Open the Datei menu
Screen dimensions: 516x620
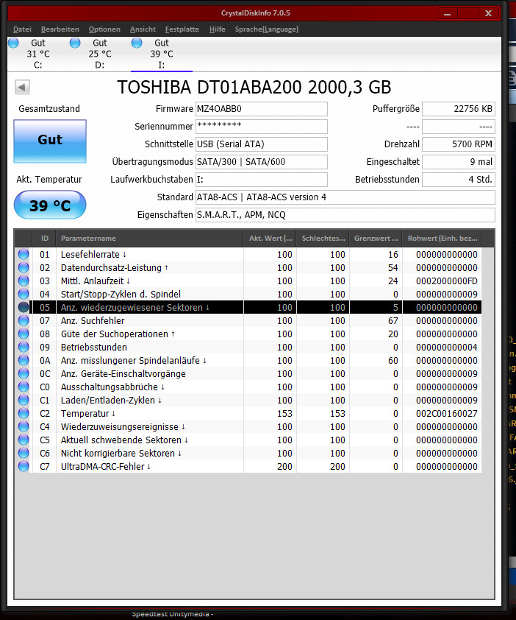[x=22, y=29]
